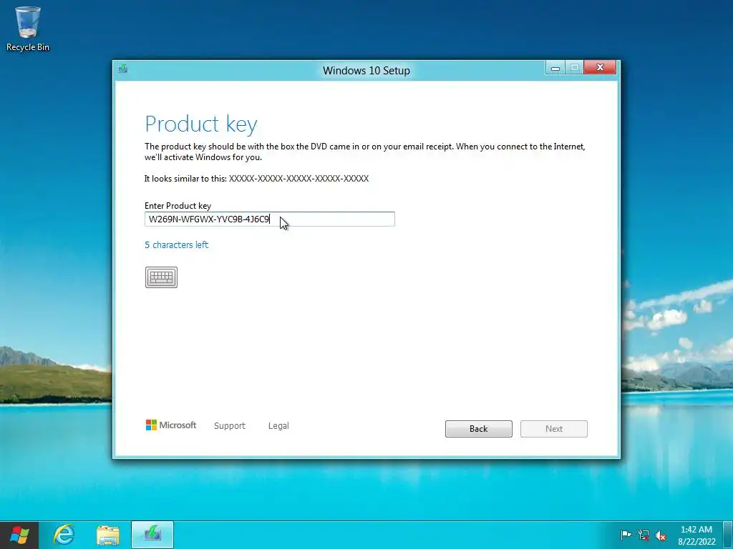Click the '5 characters left' message
This screenshot has height=549, width=733.
(x=176, y=244)
